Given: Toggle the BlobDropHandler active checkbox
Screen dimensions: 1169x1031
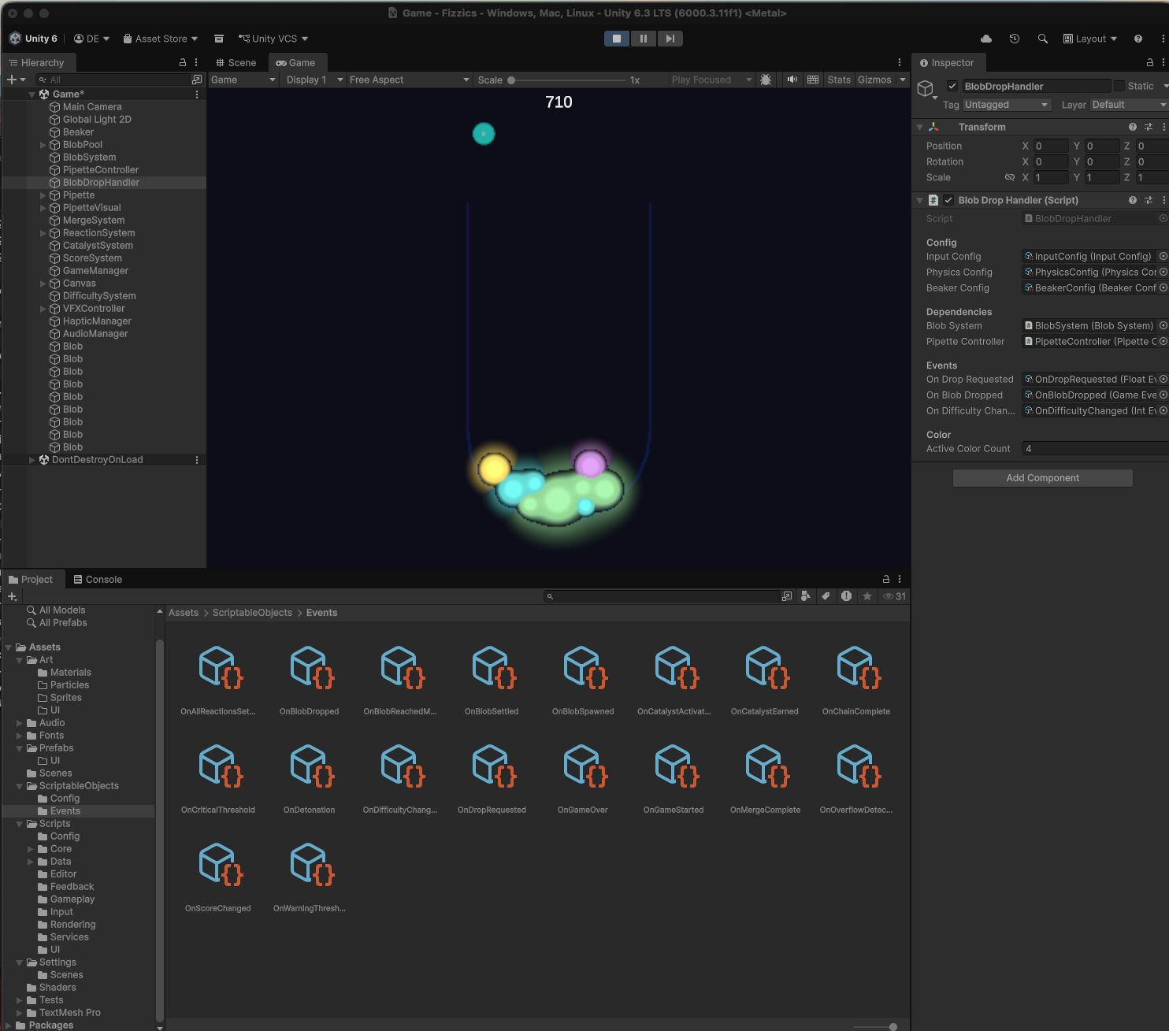Looking at the screenshot, I should 952,87.
